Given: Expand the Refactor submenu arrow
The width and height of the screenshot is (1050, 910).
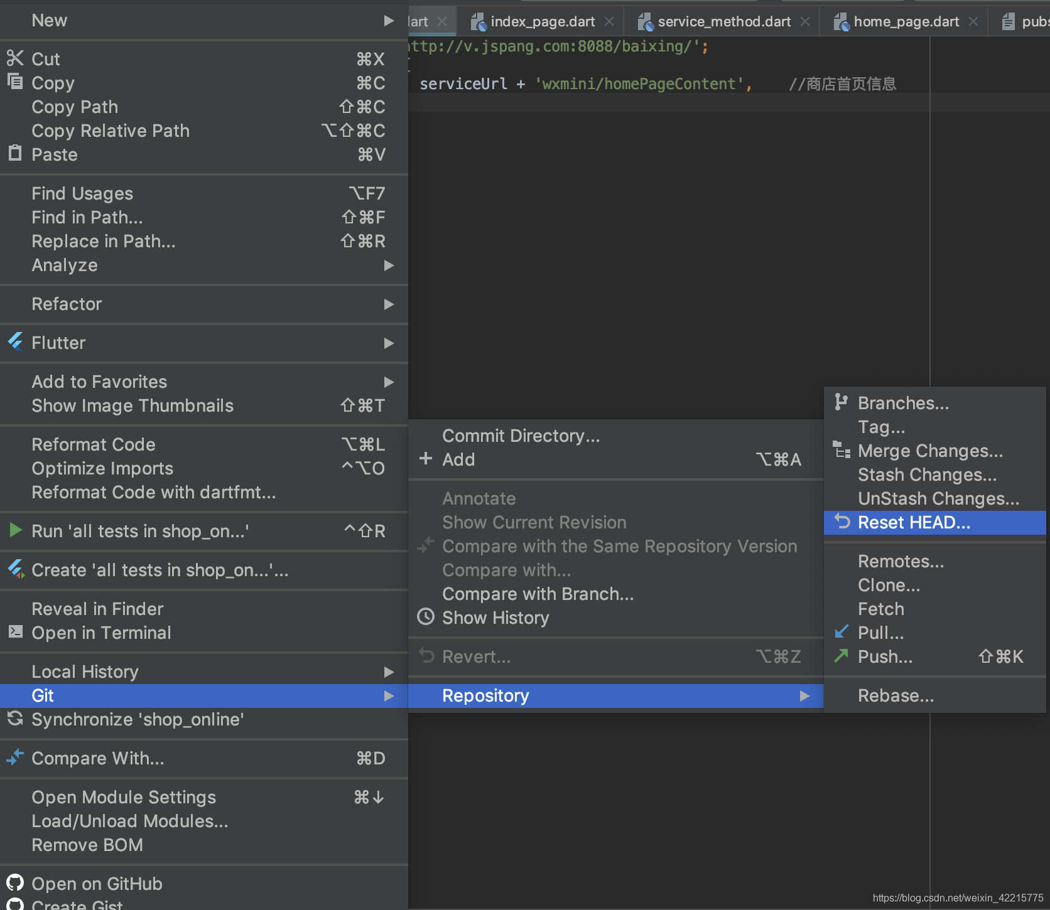Looking at the screenshot, I should pos(389,304).
